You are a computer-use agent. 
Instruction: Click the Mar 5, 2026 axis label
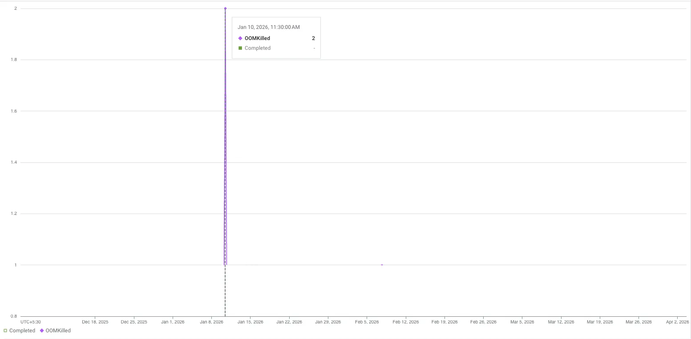coord(522,322)
